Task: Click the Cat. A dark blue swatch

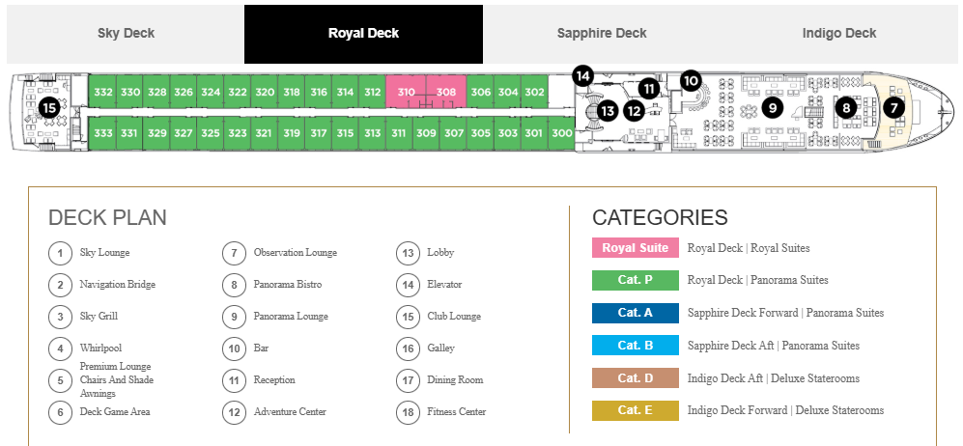Action: point(635,312)
